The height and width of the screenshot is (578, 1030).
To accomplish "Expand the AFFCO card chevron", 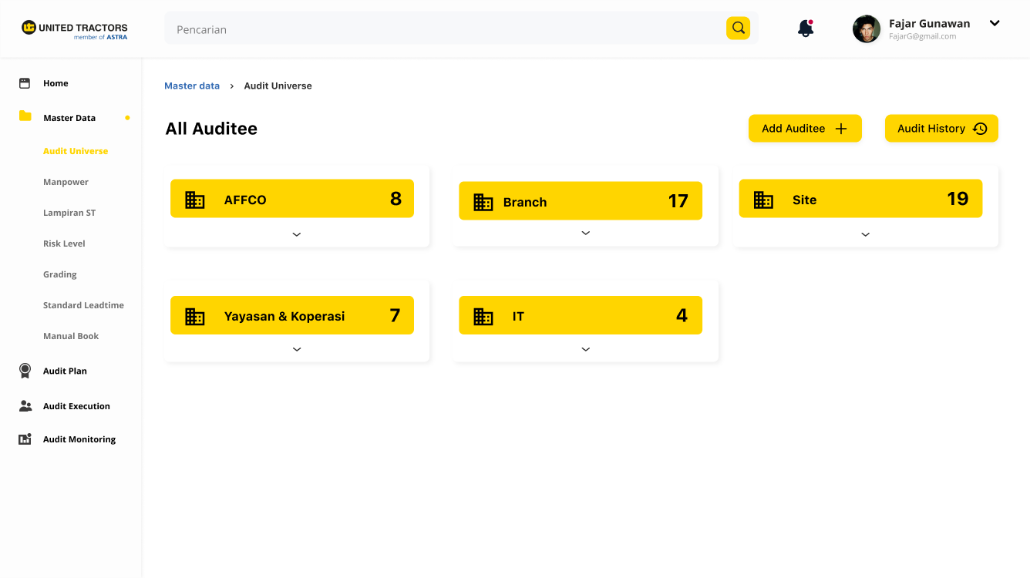I will tap(297, 234).
